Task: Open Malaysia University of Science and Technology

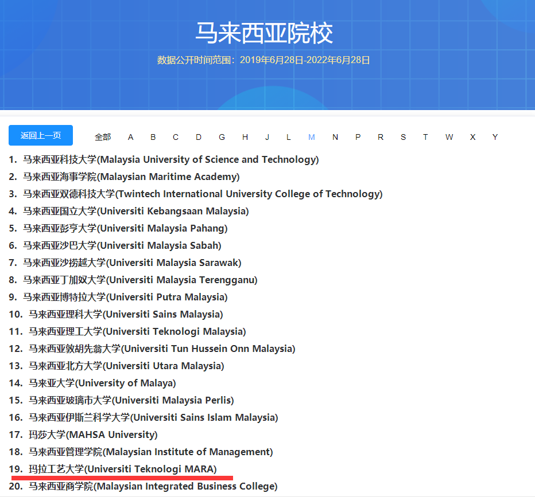Action: (170, 159)
